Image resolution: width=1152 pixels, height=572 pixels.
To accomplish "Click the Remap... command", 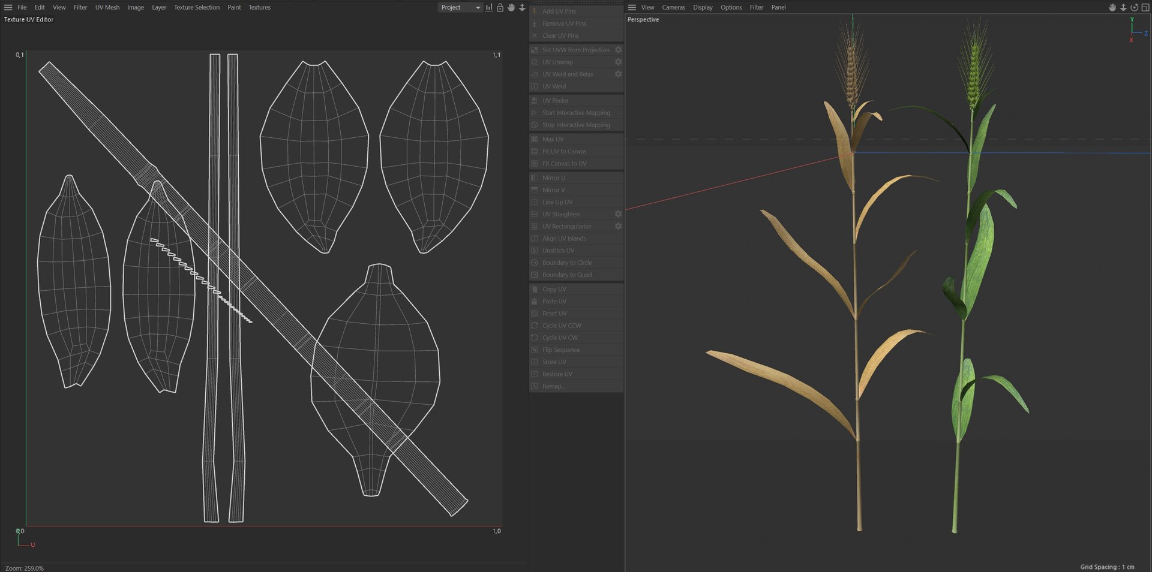I will 576,386.
